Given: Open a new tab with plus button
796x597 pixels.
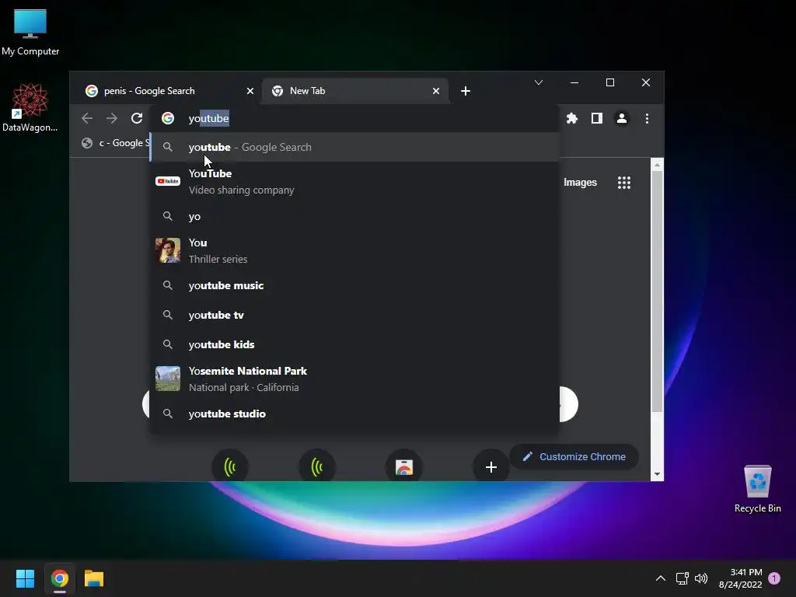Looking at the screenshot, I should (466, 91).
